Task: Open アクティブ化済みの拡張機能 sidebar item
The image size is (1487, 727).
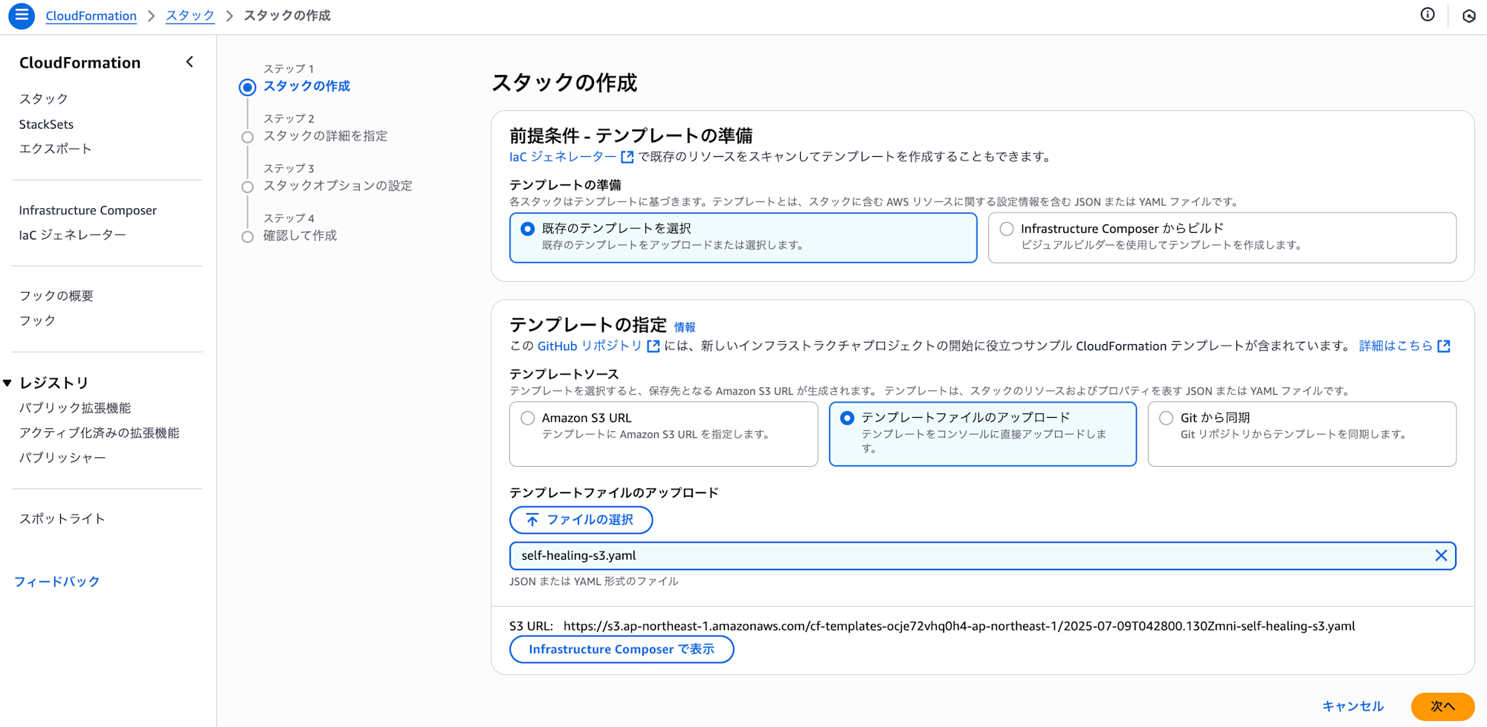Action: coord(100,433)
